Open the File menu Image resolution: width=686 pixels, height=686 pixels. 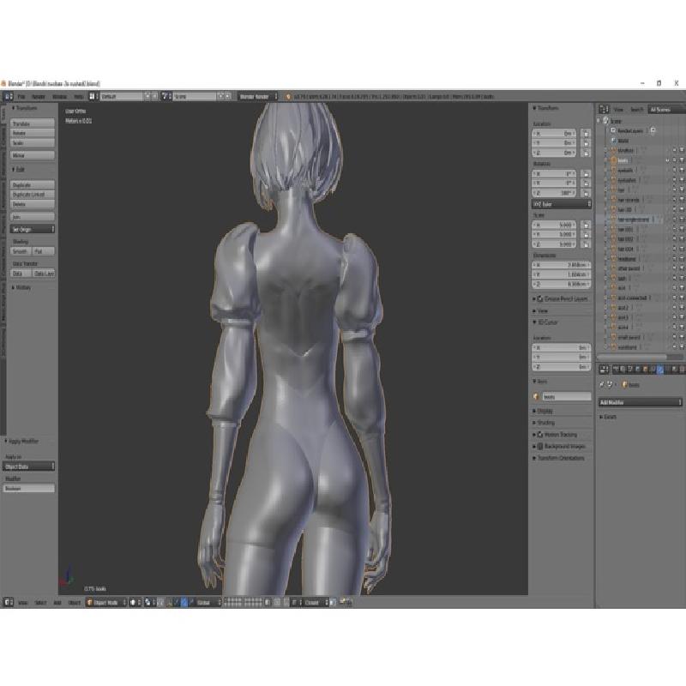tap(21, 96)
